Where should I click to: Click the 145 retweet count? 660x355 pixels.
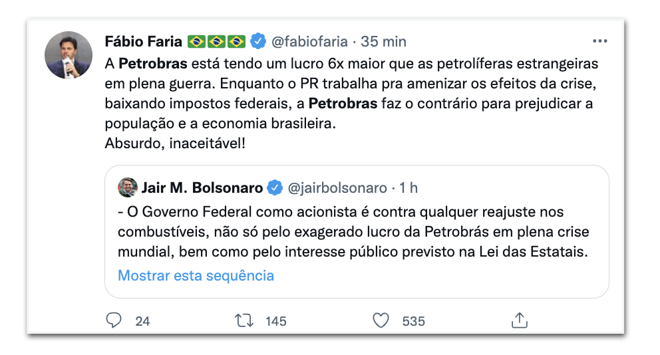[276, 321]
